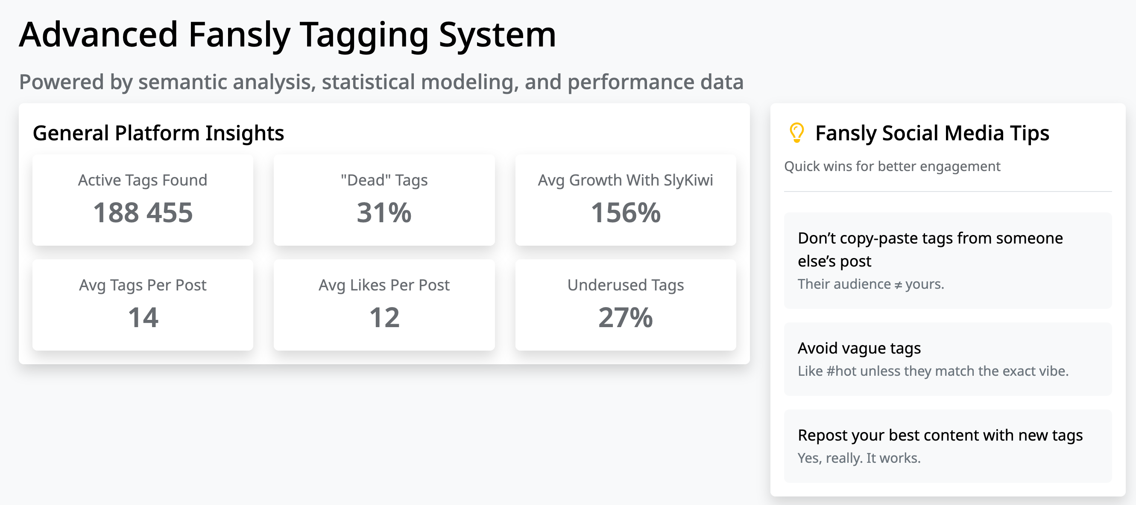Click the lightbulb icon beside Fansly Social Media Tips
Image resolution: width=1136 pixels, height=505 pixels.
(x=796, y=133)
